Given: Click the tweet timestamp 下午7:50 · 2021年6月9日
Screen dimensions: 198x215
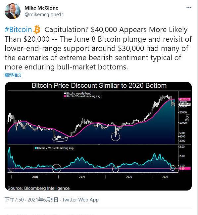Looking at the screenshot, I should click(x=31, y=200).
